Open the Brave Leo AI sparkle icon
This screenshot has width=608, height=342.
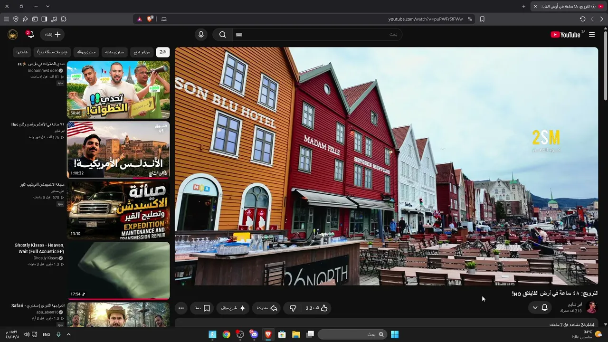click(25, 19)
